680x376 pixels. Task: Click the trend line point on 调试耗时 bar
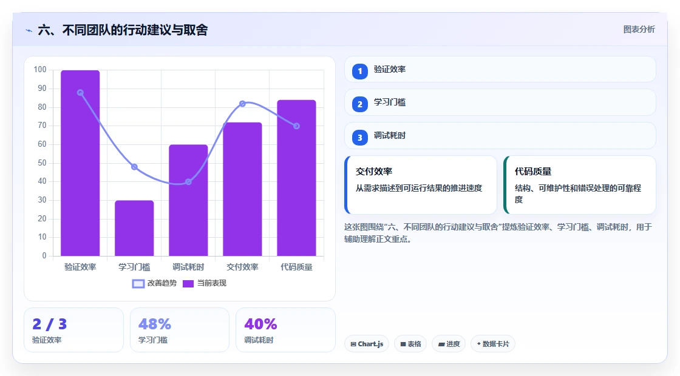click(188, 182)
